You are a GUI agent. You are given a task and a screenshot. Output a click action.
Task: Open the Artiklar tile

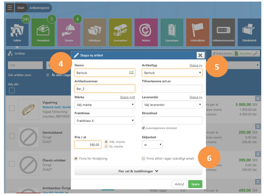coord(17,32)
